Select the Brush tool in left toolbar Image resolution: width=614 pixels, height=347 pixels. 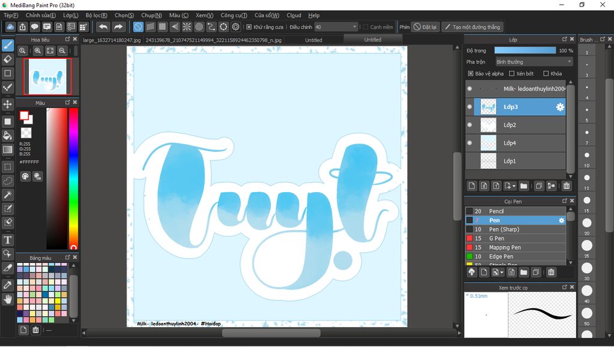pyautogui.click(x=7, y=46)
